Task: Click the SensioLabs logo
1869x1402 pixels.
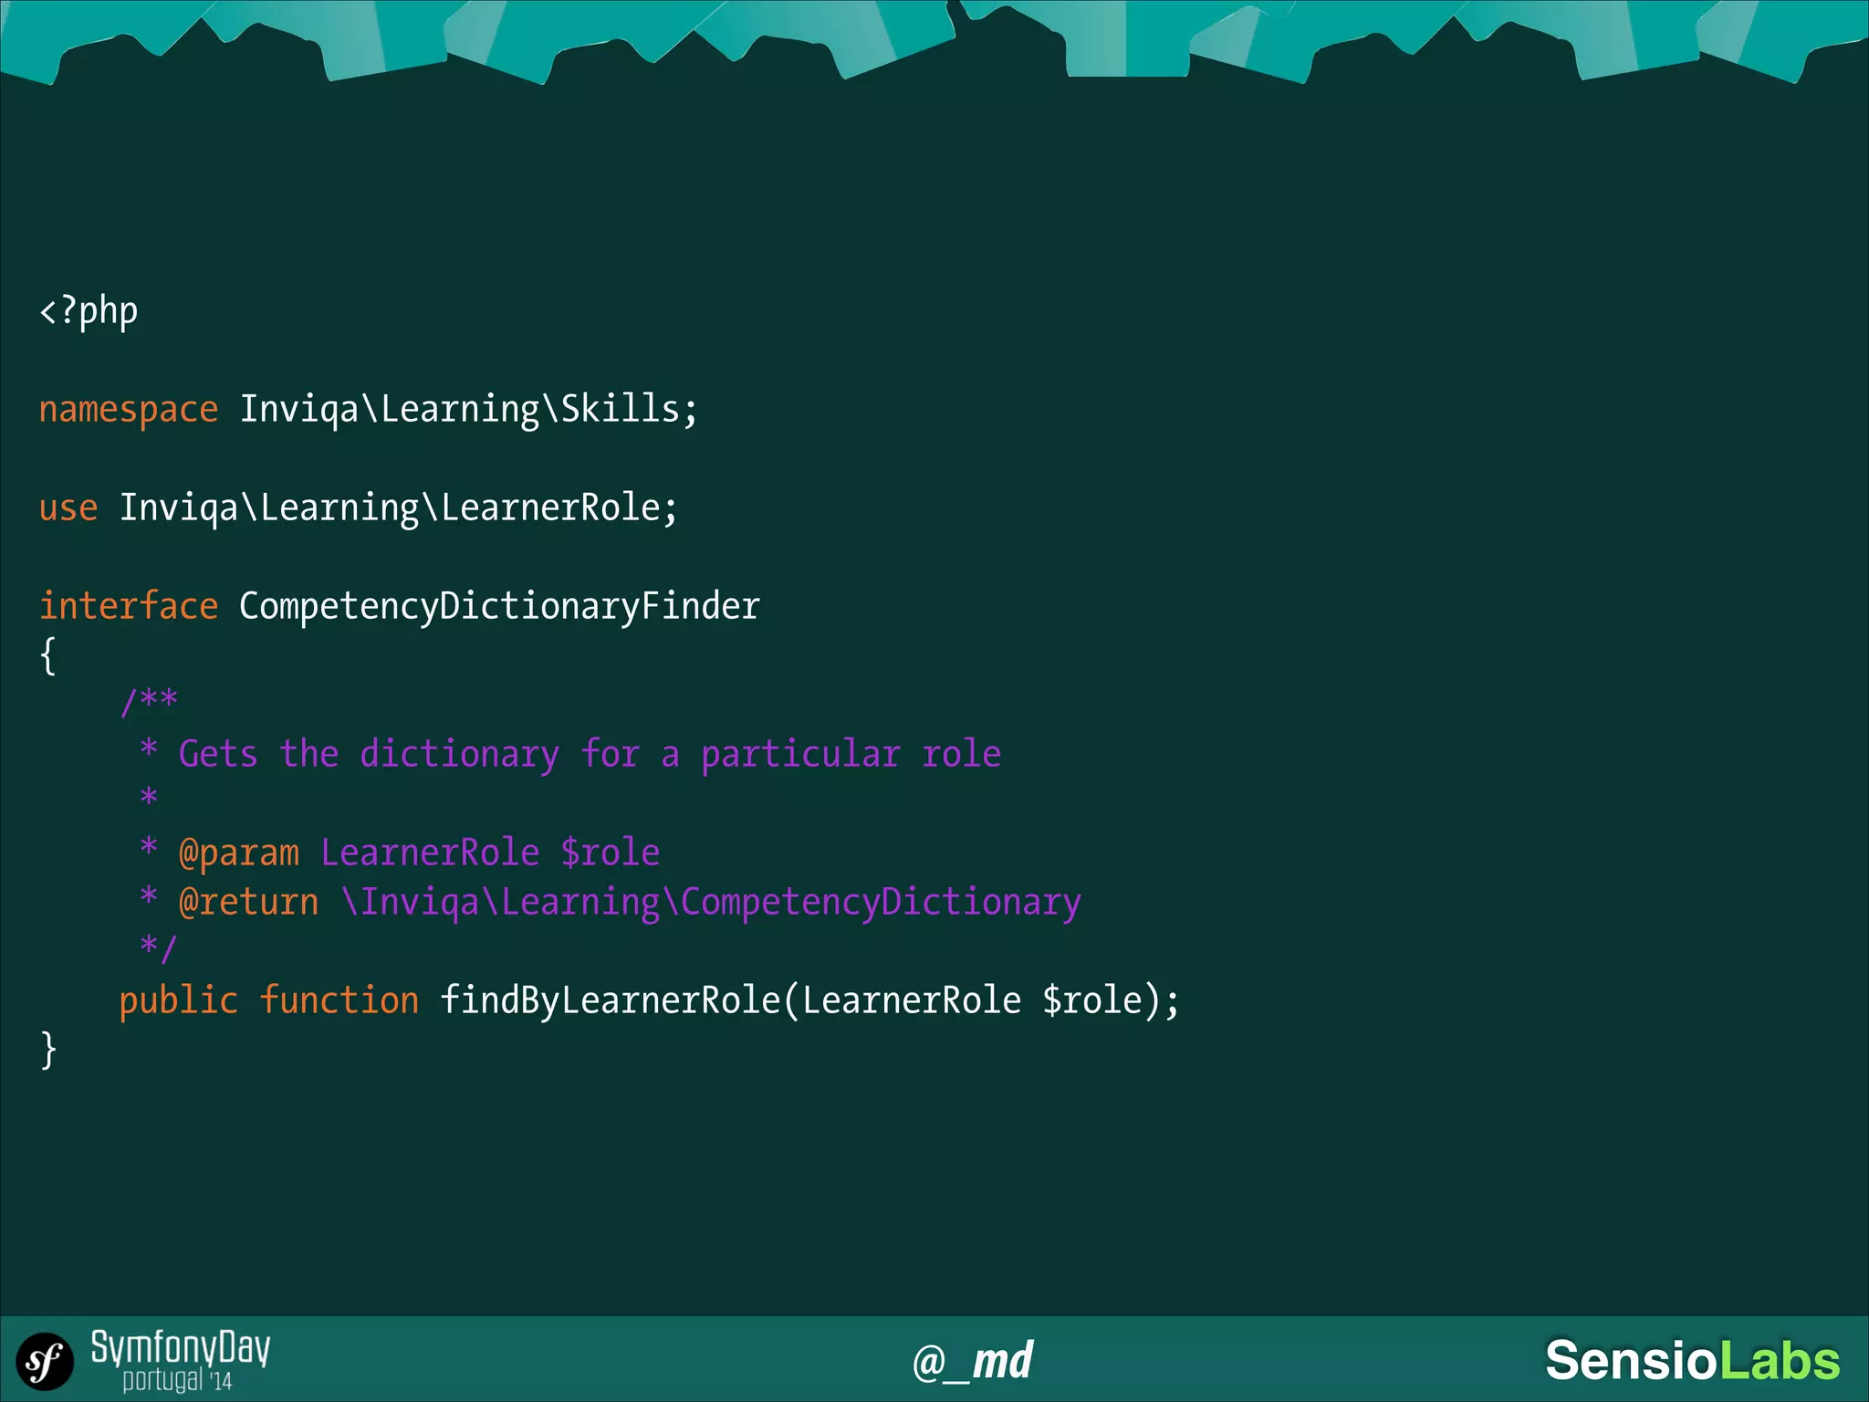Action: pos(1693,1360)
